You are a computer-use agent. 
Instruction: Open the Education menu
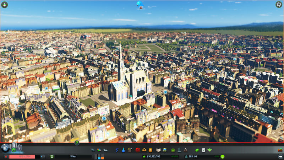point(159,150)
